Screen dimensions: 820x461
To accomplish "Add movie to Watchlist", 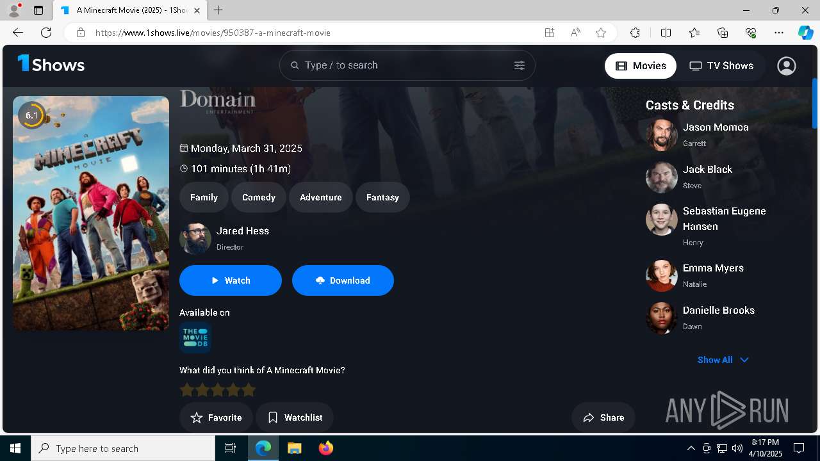I will pyautogui.click(x=295, y=417).
